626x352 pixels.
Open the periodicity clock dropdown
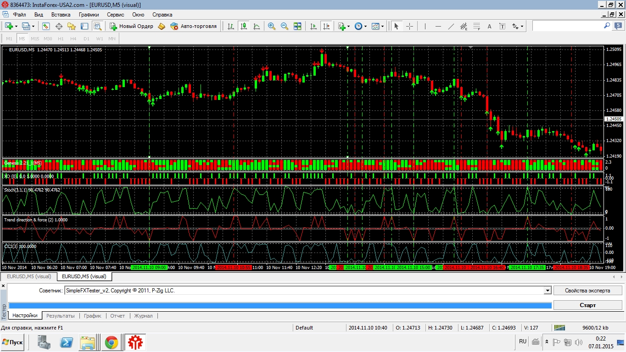coord(365,26)
